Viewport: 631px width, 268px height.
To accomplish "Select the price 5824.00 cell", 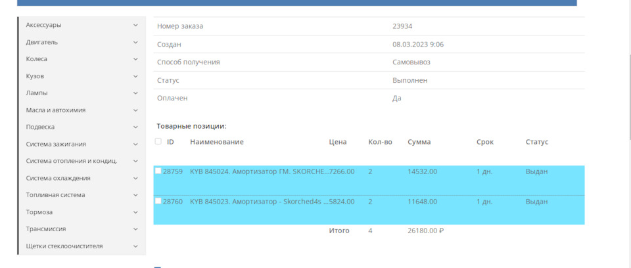I will coord(342,201).
